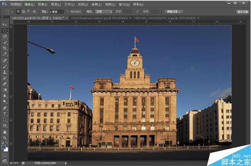Open the 视图(V) menu

pos(110,4)
